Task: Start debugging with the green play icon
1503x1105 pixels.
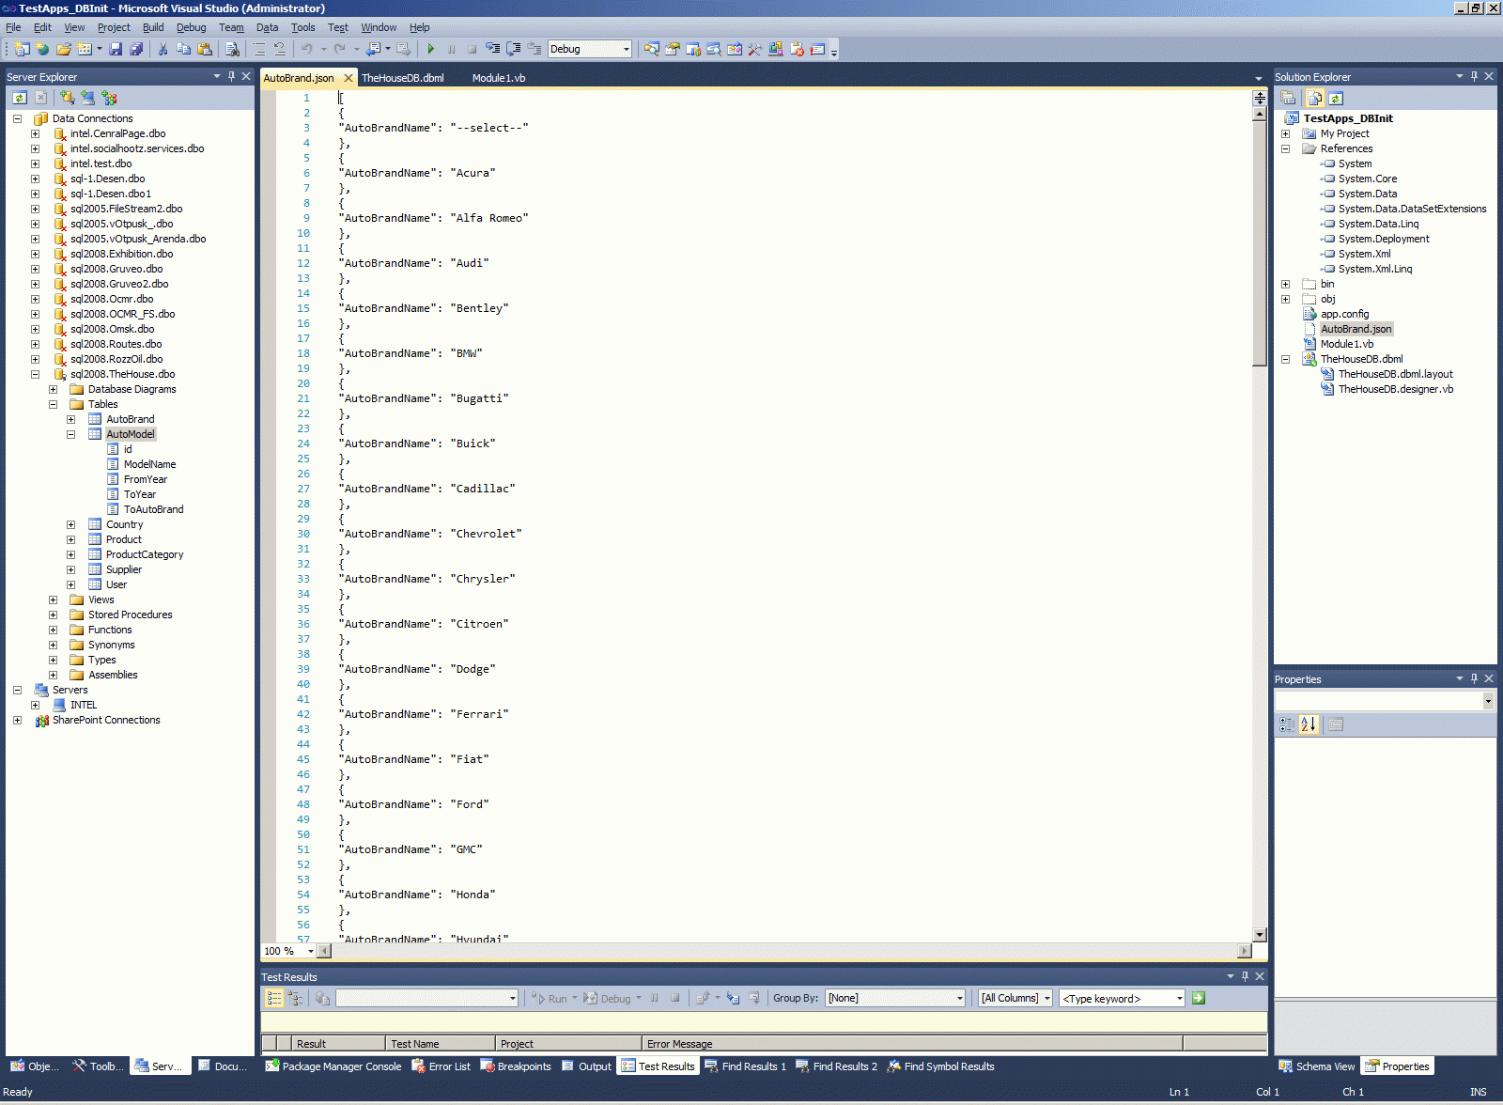Action: 430,49
